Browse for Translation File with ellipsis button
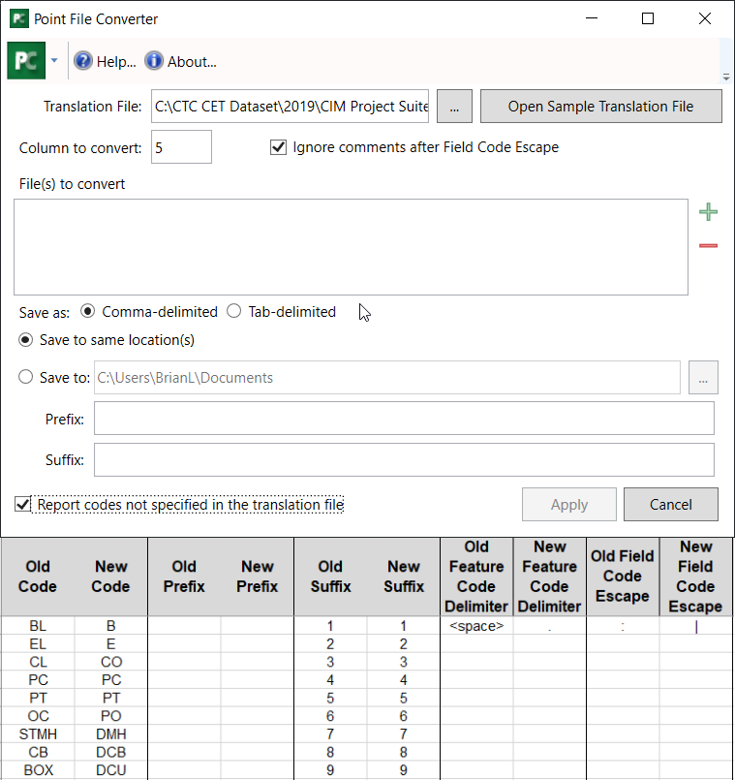Screen dimensions: 735x780 [454, 107]
